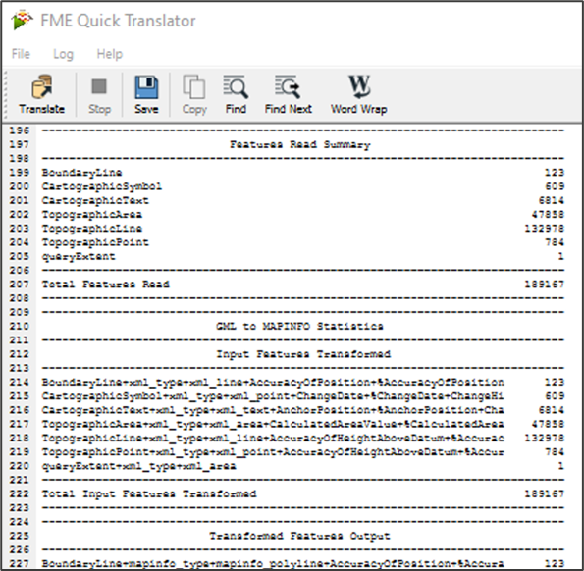Click the FME Quick Translator app icon
This screenshot has height=571, width=584.
22,20
